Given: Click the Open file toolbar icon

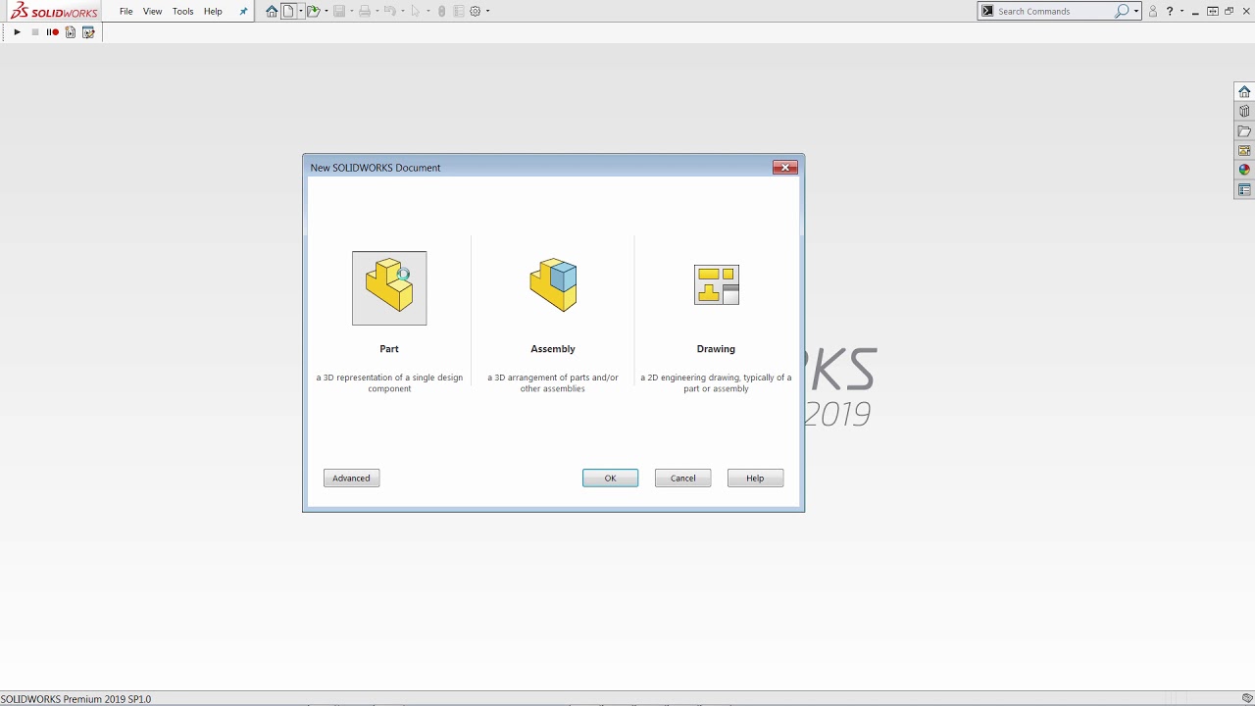Looking at the screenshot, I should click(314, 11).
